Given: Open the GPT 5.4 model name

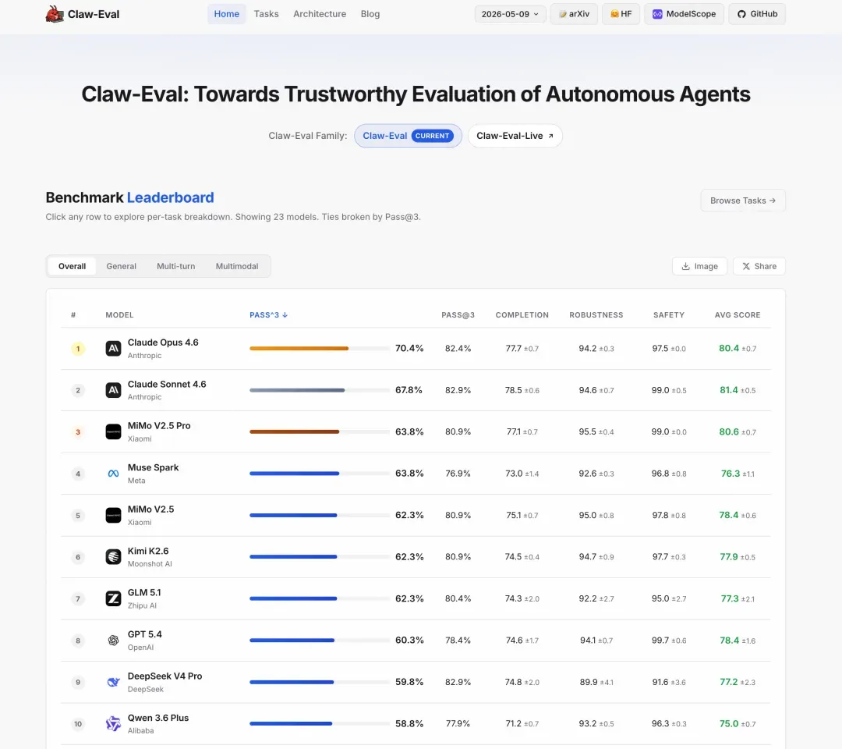Looking at the screenshot, I should 144,634.
